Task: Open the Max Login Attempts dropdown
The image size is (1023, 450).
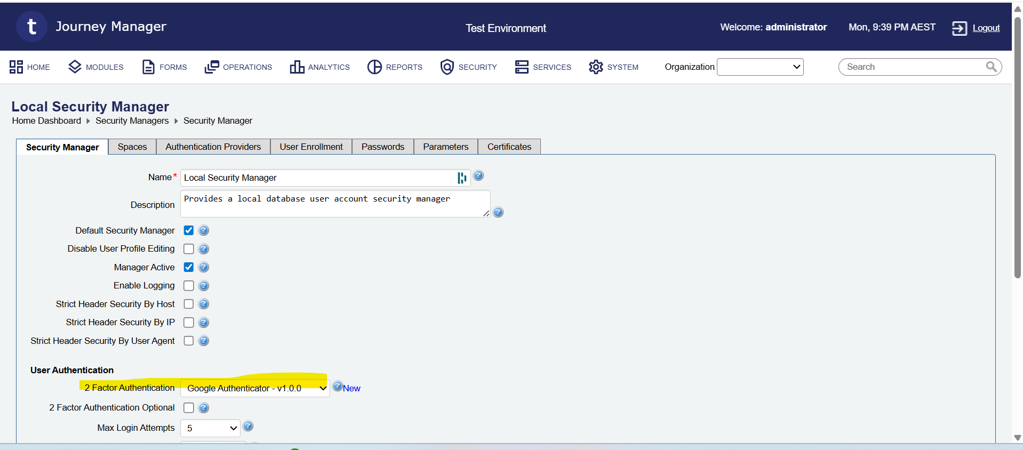Action: (x=210, y=428)
